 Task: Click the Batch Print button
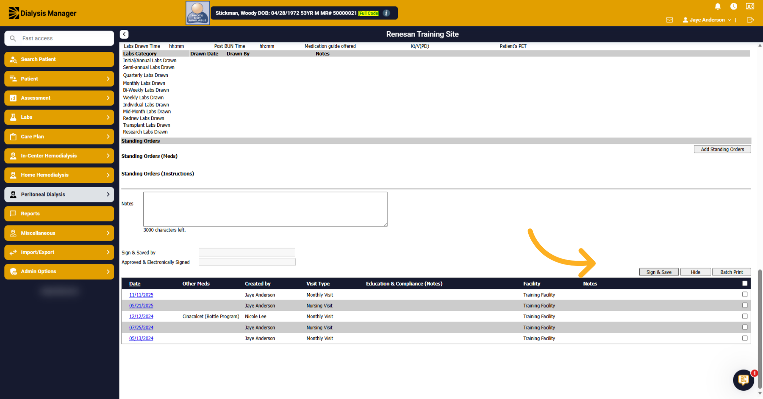pos(732,272)
